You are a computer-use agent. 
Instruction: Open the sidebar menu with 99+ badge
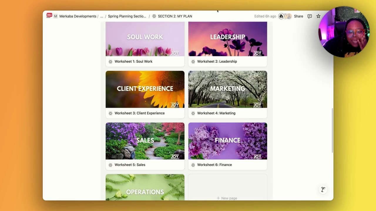[x=49, y=16]
